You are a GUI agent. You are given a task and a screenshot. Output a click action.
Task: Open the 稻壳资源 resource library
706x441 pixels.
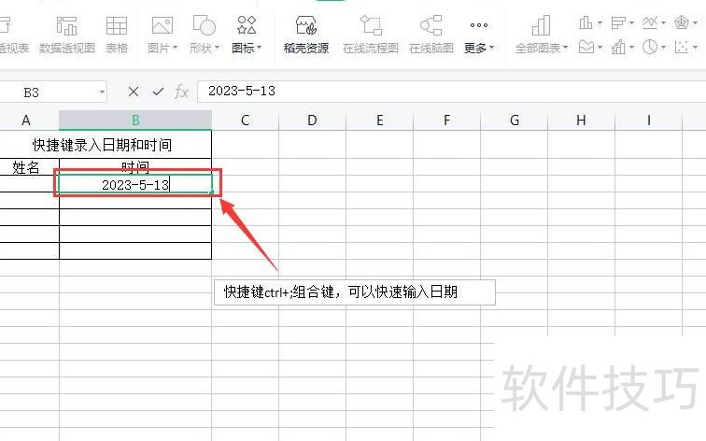[x=305, y=35]
